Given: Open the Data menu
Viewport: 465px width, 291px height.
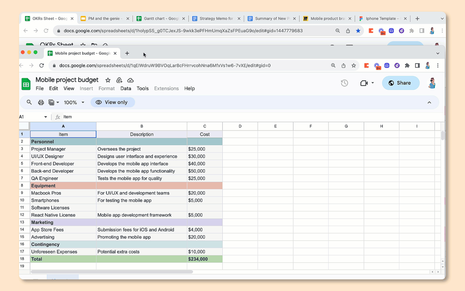Looking at the screenshot, I should point(126,89).
